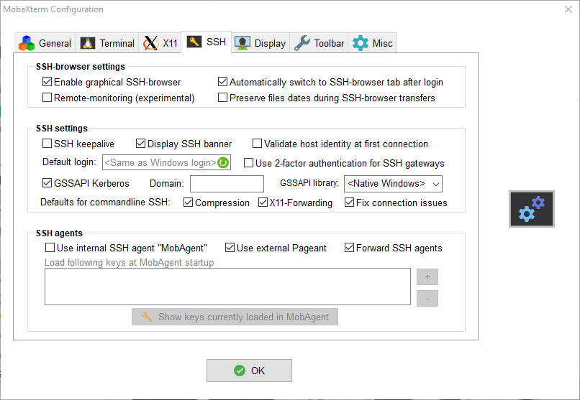Enable Preserve files dates during transfers
This screenshot has width=580, height=400.
[222, 98]
